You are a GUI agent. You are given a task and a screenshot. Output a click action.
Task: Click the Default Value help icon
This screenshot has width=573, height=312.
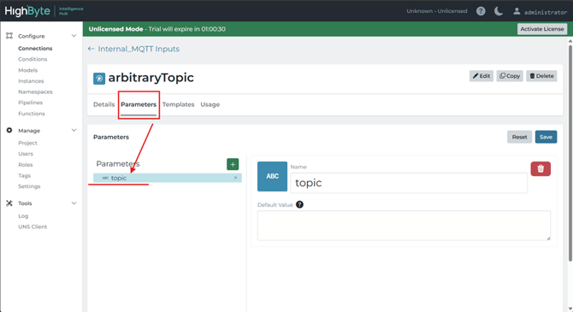299,204
